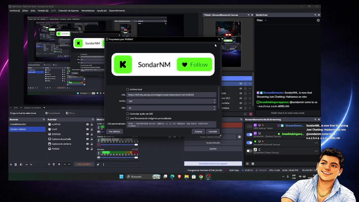Increase Alto value with up arrow
This screenshot has width=359, height=202.
[214, 107]
